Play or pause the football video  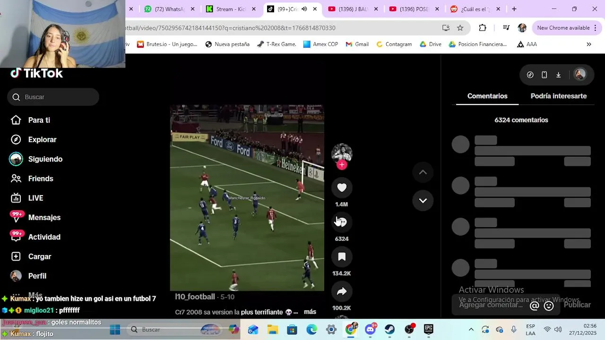(x=247, y=197)
